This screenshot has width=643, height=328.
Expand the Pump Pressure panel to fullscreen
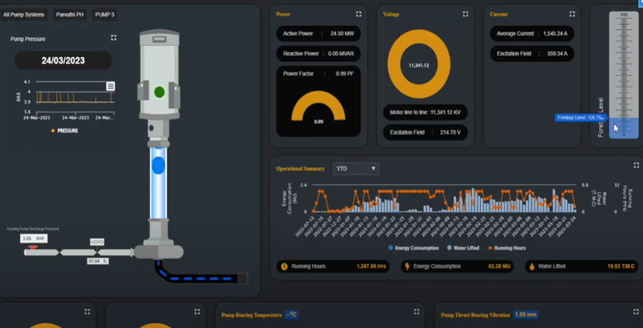tap(114, 38)
